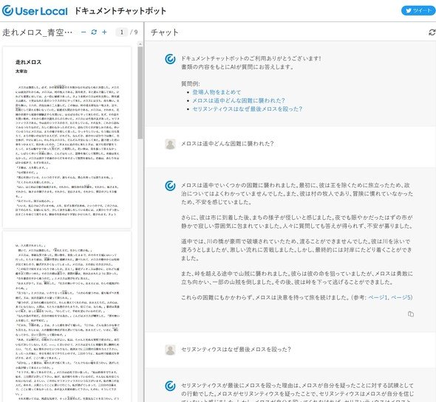The width and height of the screenshot is (436, 402).
Task: Click example question セリヌンティウスはなぜ最後メロスを殴った?
Action: [x=248, y=109]
